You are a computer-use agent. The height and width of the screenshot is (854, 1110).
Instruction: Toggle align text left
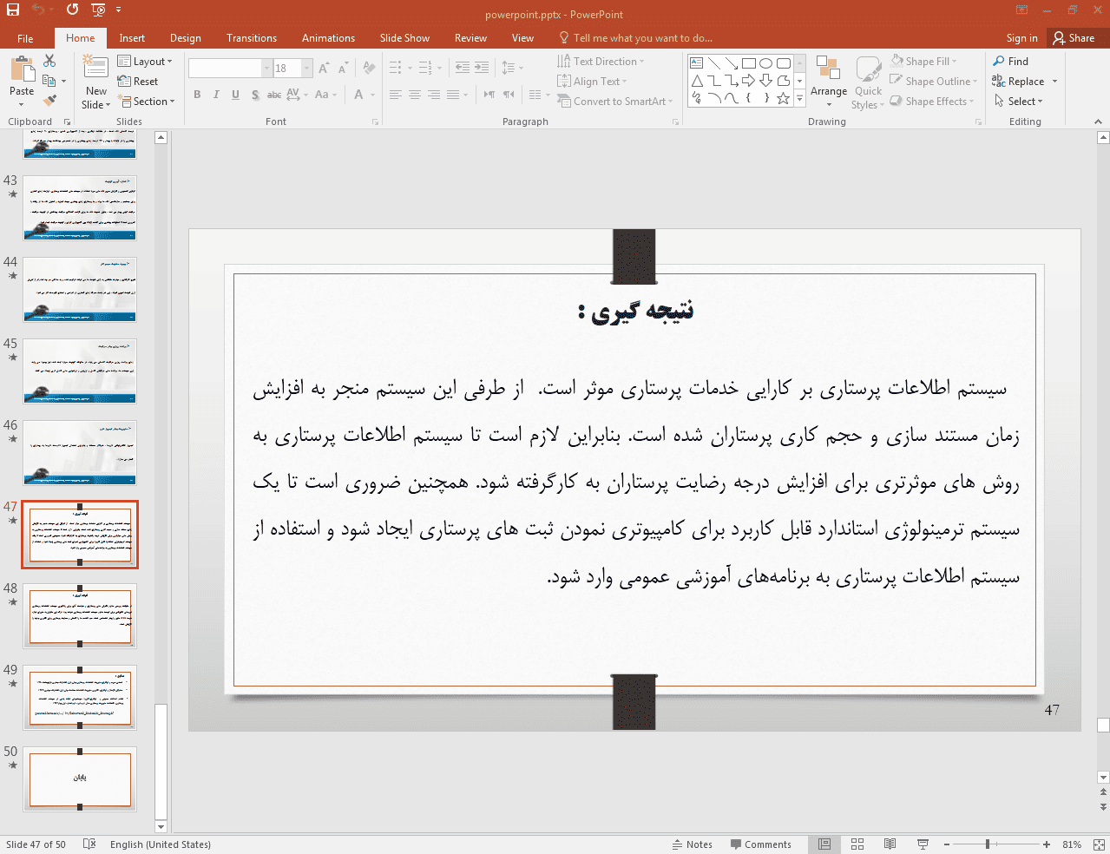[396, 95]
